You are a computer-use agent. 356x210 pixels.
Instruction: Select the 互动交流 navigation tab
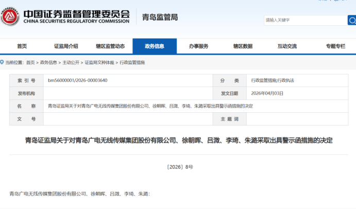coord(287,46)
